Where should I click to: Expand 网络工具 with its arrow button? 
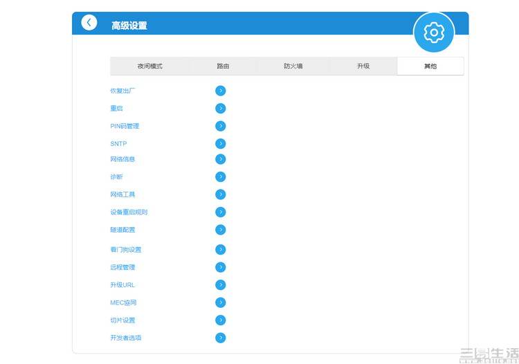click(221, 194)
